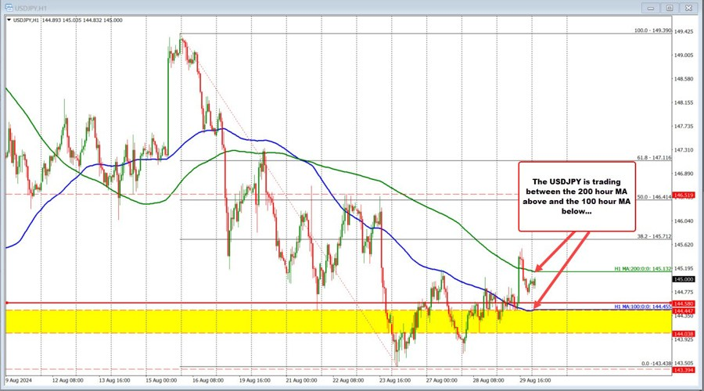
Task: Minimize the USDJPY,H1 chart window
Action: tap(651, 8)
